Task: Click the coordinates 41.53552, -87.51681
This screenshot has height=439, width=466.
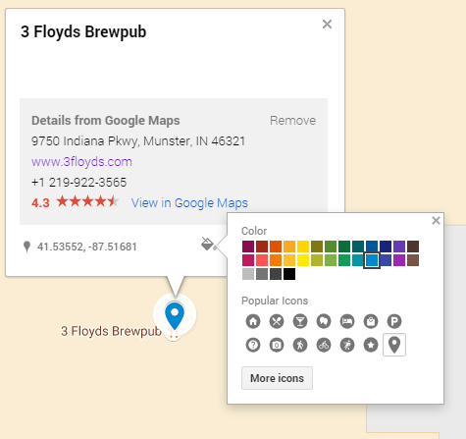Action: coord(87,247)
